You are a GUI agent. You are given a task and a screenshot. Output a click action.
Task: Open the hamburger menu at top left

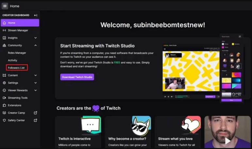5,6
